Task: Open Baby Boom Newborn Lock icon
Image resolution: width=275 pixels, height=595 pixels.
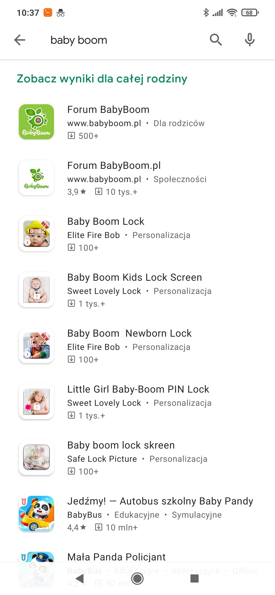Action: [x=36, y=346]
